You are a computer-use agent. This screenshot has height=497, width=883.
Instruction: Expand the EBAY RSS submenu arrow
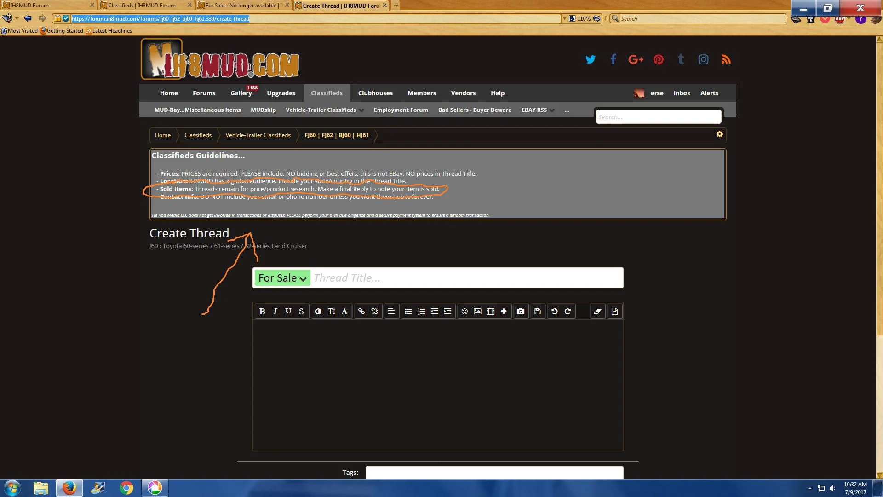point(552,110)
